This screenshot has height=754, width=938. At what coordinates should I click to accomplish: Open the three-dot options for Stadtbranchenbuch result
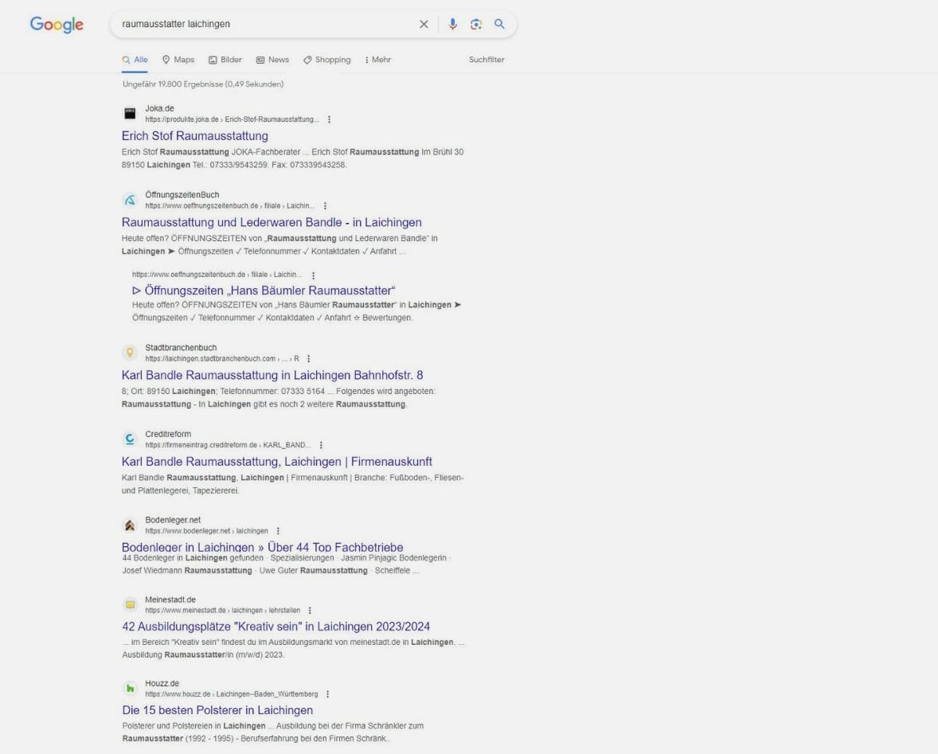[x=309, y=359]
